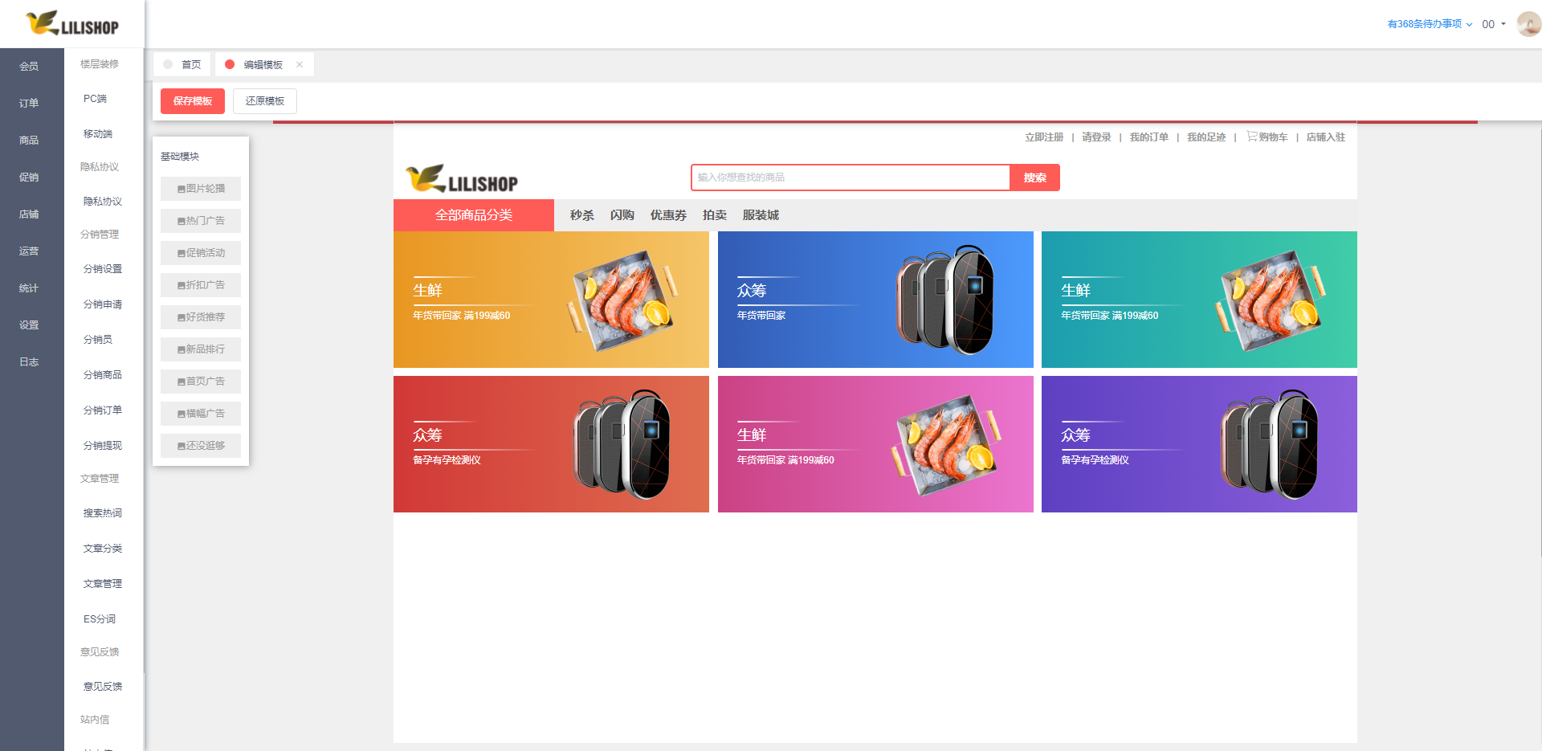Open the 隐私协议 submenu item
Screen dimensions: 1542x751
point(103,202)
